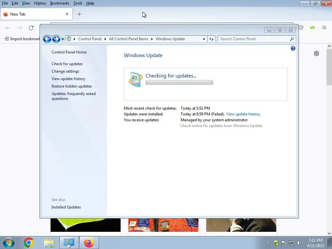Click the refresh button beside address bar
Image resolution: width=332 pixels, height=249 pixels.
(x=211, y=39)
